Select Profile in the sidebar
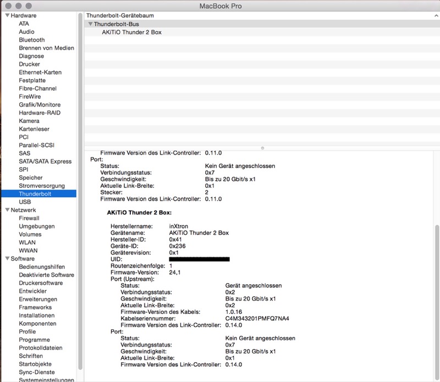The width and height of the screenshot is (440, 382). [27, 332]
